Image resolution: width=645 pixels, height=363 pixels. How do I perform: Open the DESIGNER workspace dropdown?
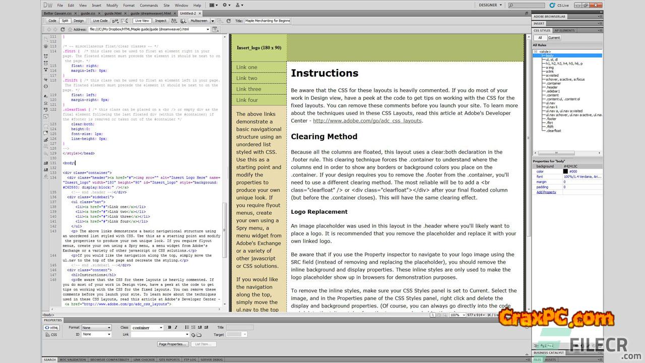tap(490, 5)
